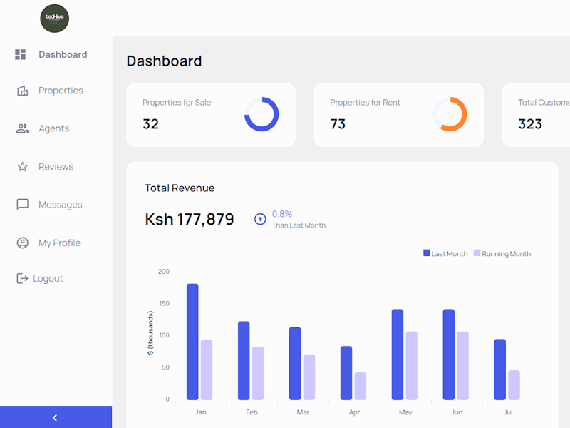570x428 pixels.
Task: Click the Properties building icon
Action: [x=23, y=91]
